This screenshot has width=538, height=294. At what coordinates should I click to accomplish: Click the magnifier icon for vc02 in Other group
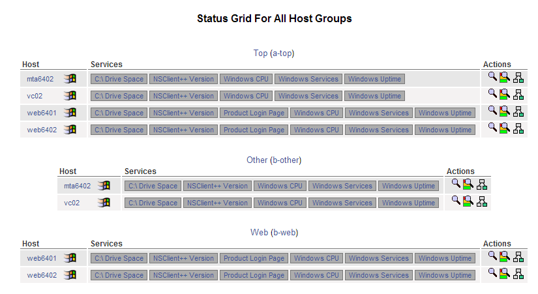point(456,201)
